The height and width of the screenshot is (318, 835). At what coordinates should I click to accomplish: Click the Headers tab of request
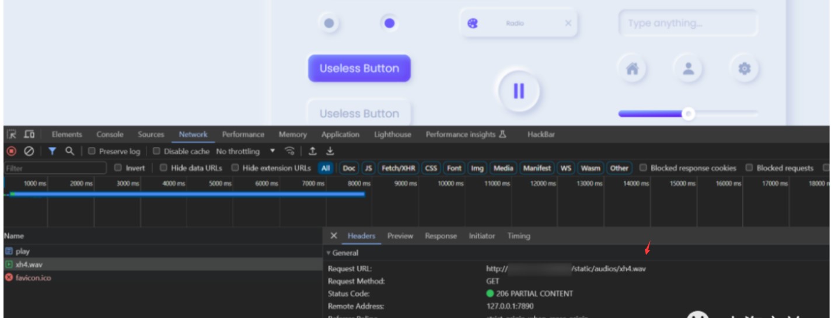pos(361,236)
